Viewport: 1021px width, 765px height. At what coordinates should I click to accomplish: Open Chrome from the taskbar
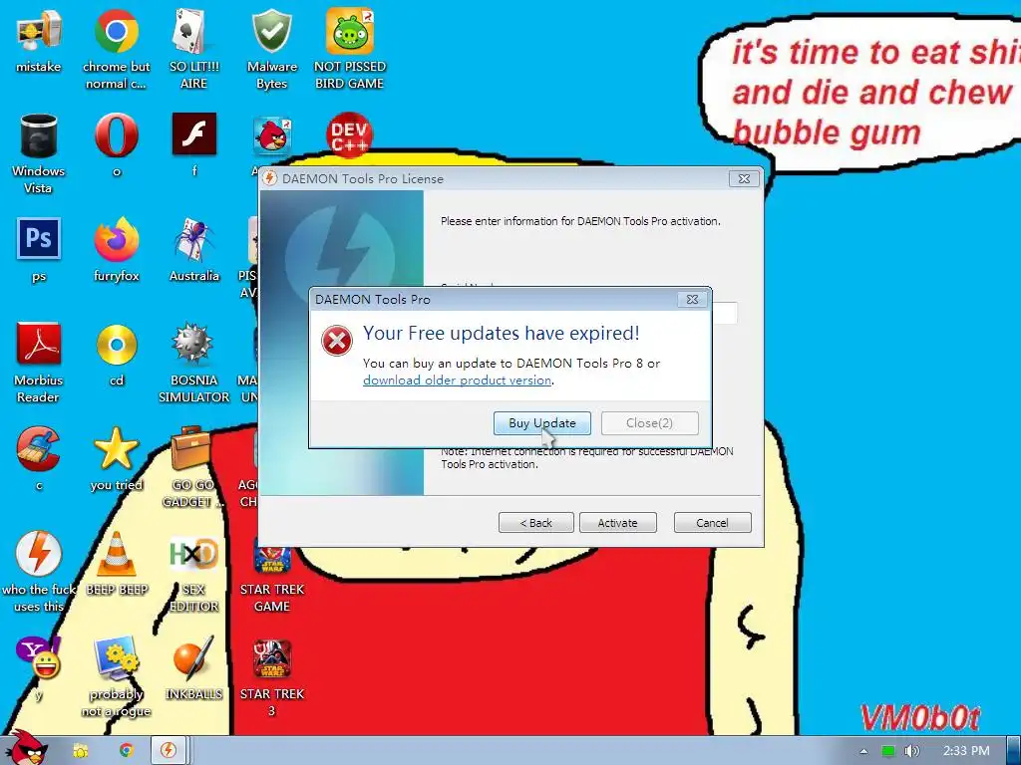tap(126, 750)
